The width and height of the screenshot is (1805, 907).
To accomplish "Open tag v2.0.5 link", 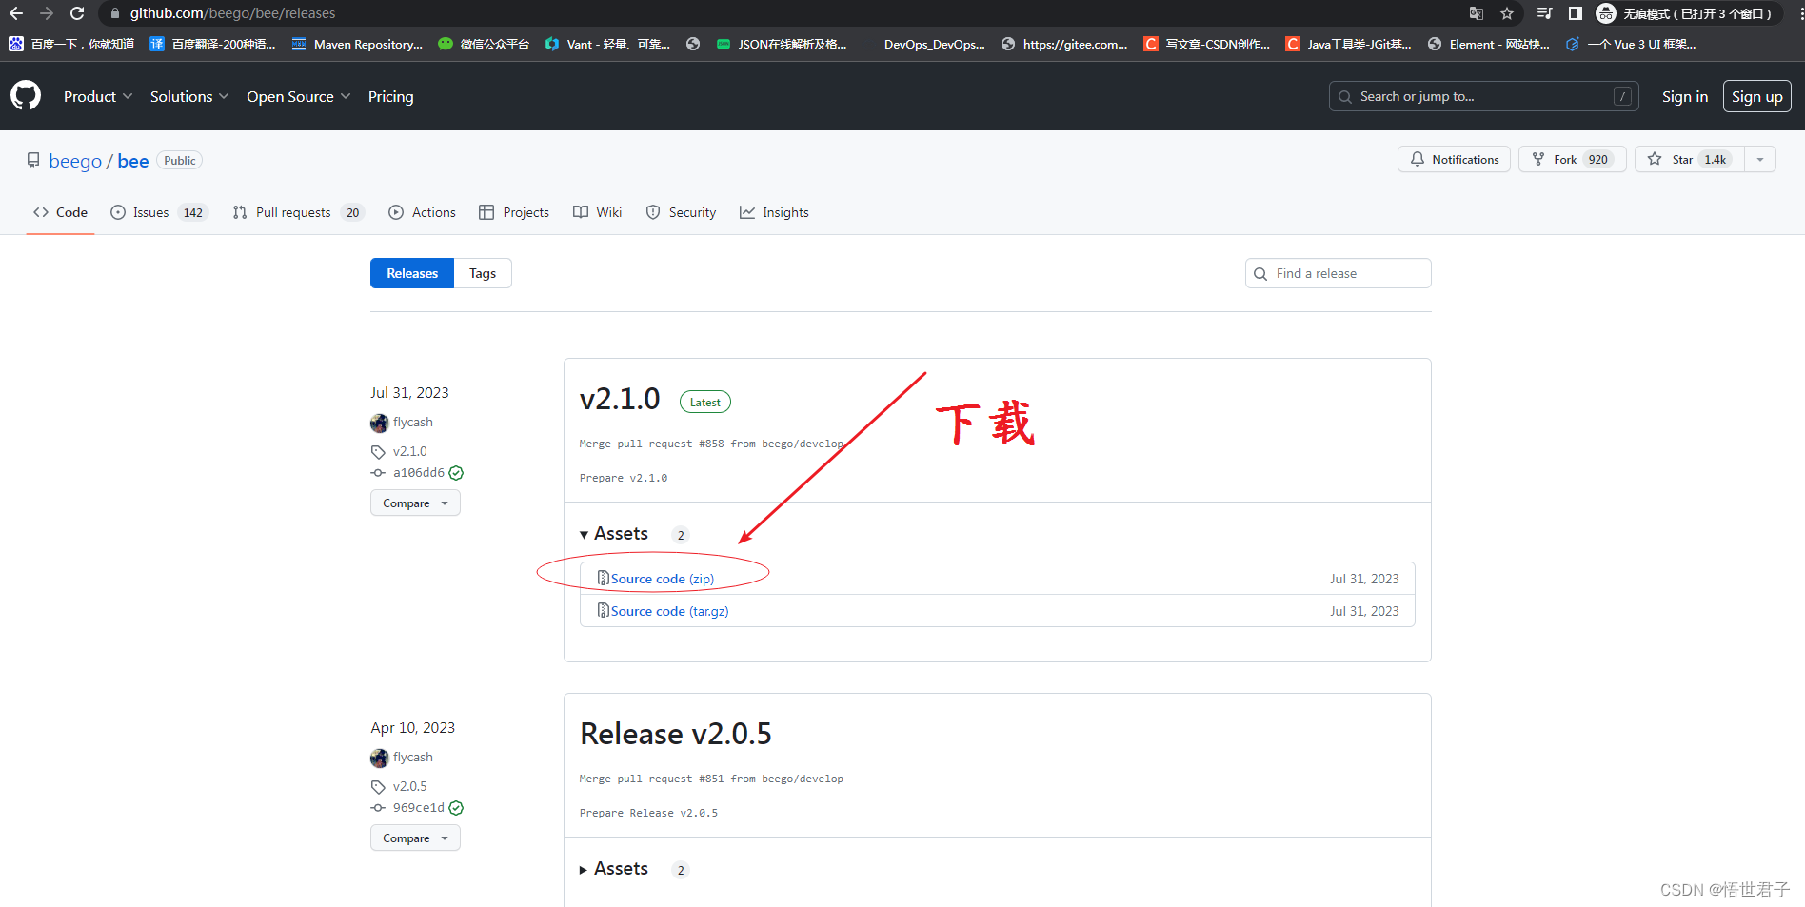I will point(409,786).
